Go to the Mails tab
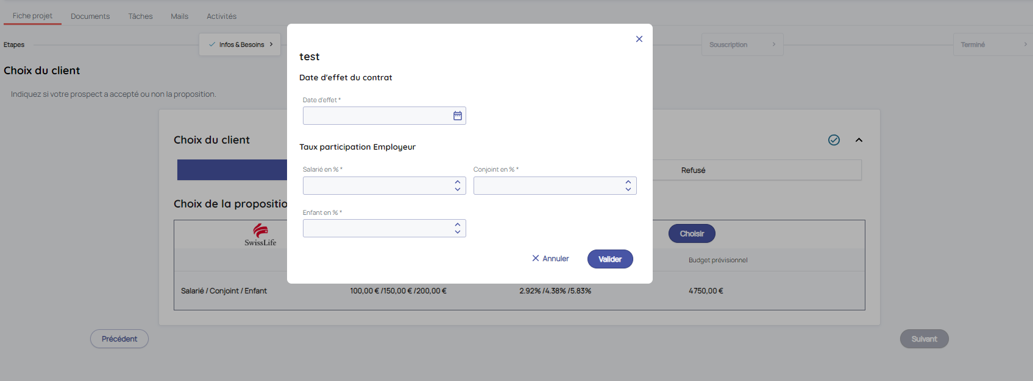1033x381 pixels. tap(179, 16)
